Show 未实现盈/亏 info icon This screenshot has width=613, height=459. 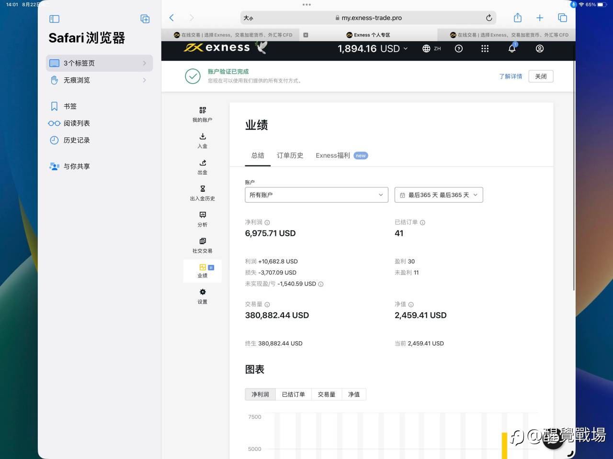(x=321, y=284)
